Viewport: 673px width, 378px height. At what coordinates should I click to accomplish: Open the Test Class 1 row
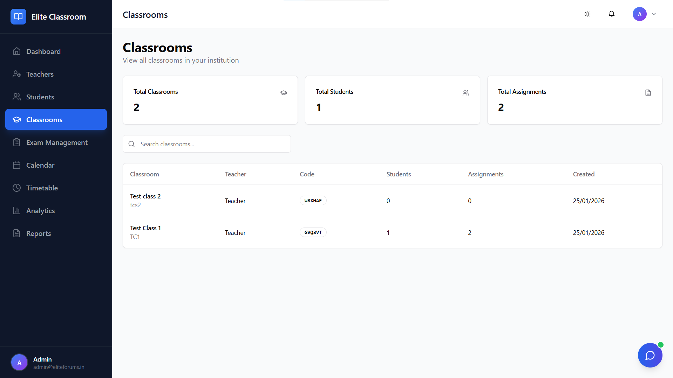(145, 228)
